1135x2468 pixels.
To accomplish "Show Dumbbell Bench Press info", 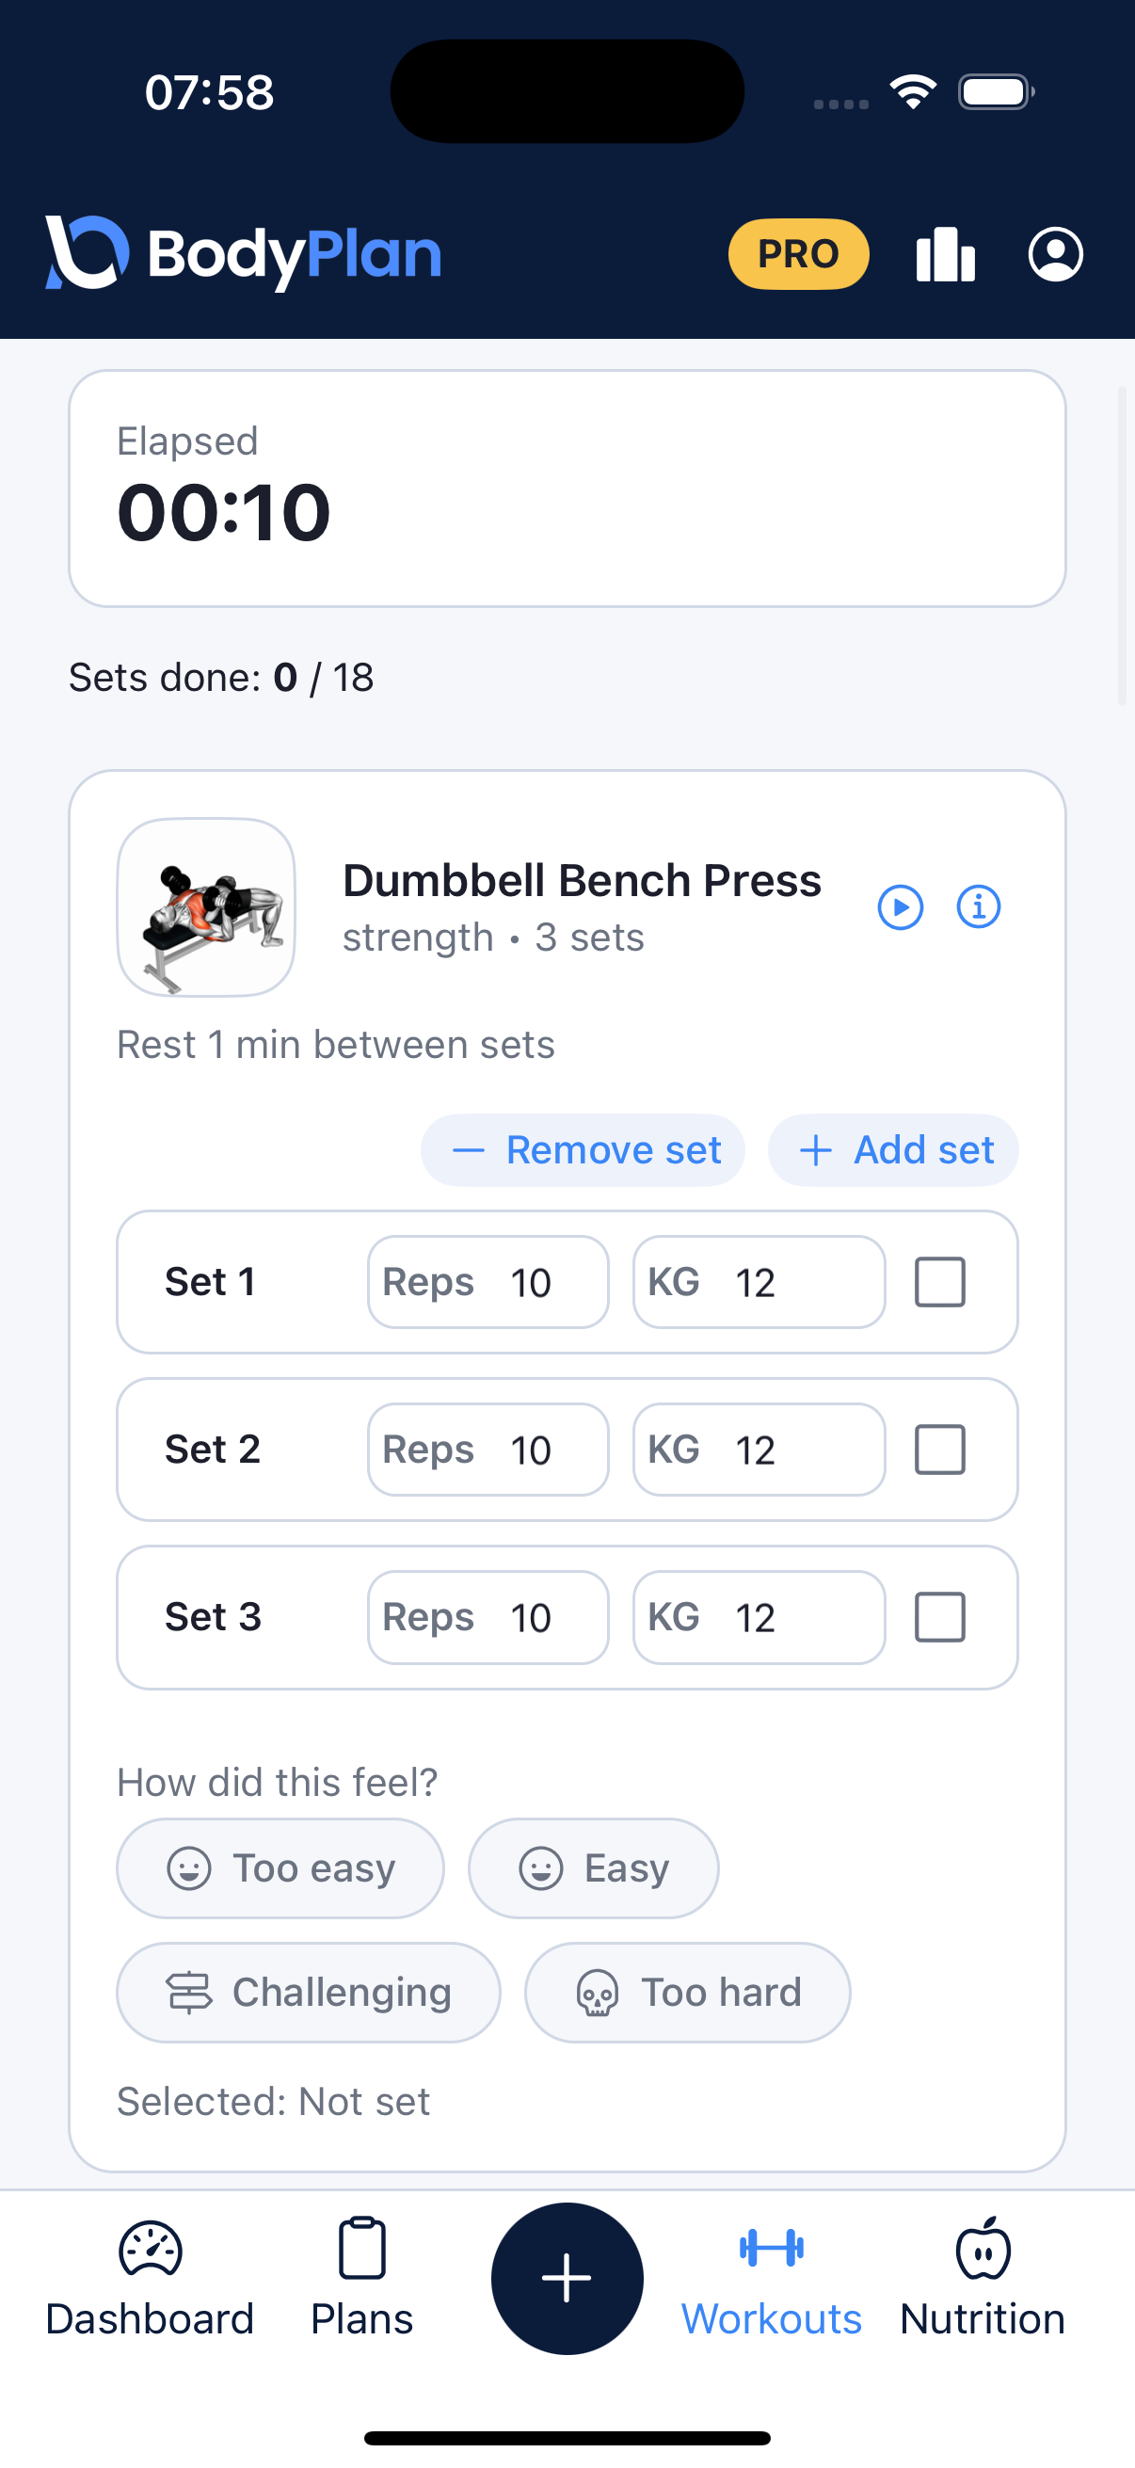I will tap(978, 906).
